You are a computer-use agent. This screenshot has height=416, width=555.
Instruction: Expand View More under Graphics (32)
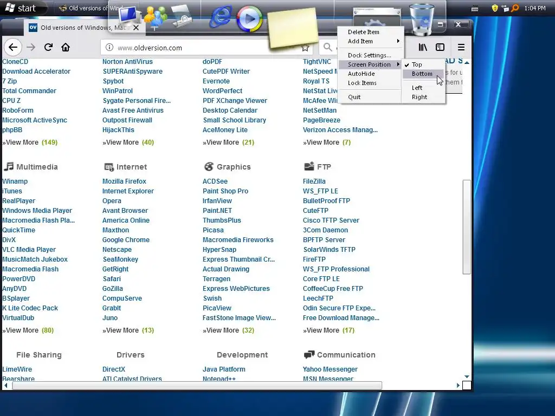[x=228, y=330]
